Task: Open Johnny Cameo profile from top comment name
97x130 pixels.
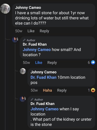Action: point(28,8)
